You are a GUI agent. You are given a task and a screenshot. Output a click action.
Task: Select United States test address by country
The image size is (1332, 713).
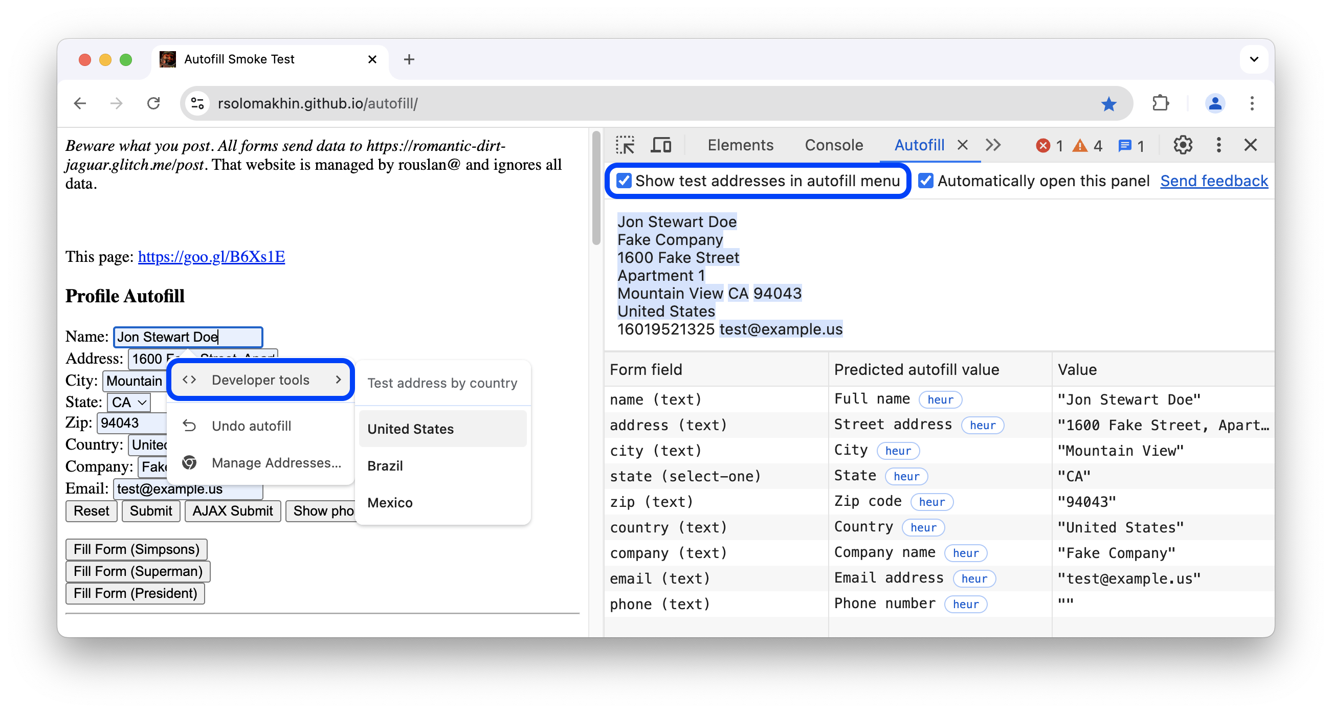411,429
